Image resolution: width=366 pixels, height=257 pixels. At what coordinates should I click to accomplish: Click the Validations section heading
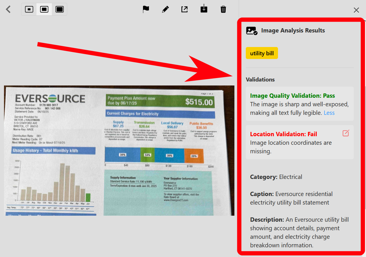coord(260,79)
